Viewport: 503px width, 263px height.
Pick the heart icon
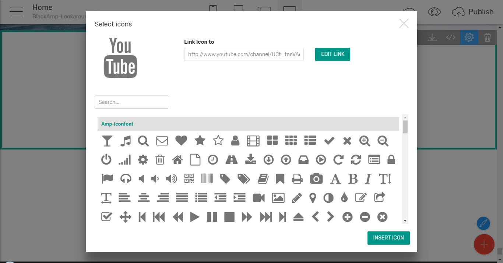coord(181,141)
